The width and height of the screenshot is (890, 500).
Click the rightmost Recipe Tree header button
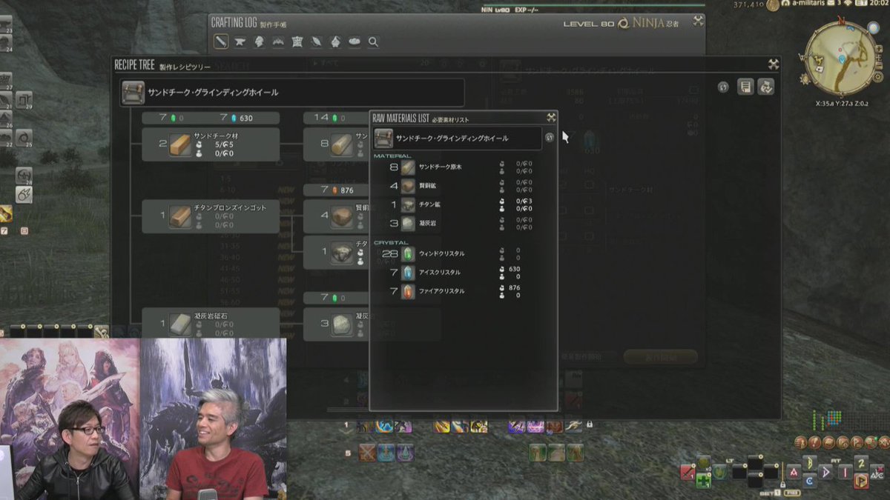click(x=766, y=87)
